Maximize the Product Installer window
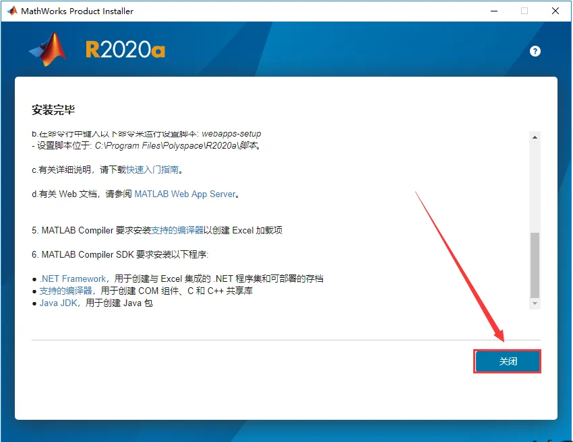 pyautogui.click(x=524, y=11)
